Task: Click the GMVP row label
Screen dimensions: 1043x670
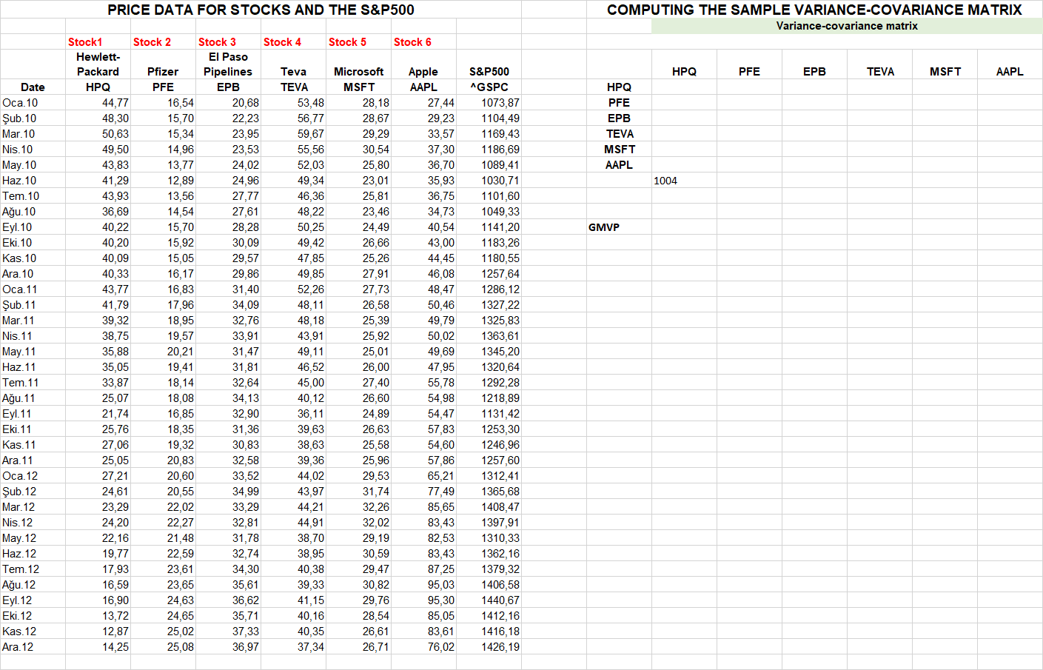Action: [603, 227]
